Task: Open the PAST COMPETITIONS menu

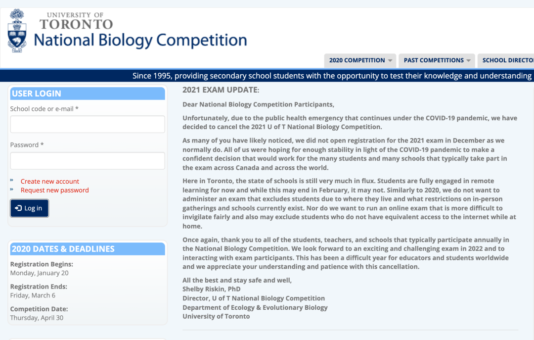Action: click(x=433, y=60)
